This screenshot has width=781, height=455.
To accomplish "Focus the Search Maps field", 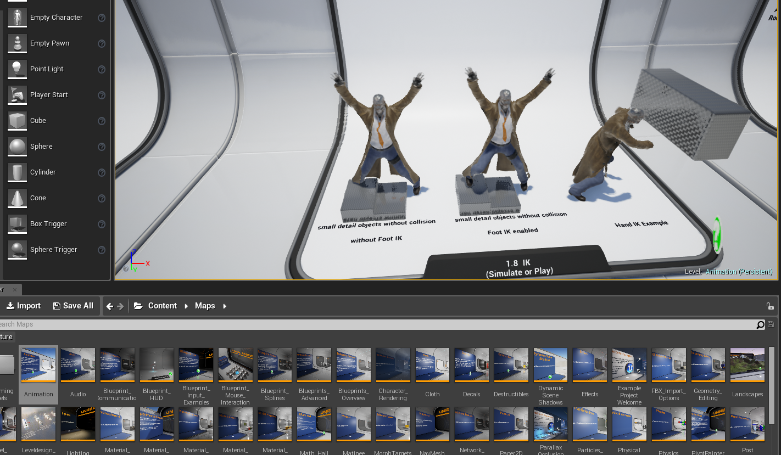I will (x=377, y=324).
